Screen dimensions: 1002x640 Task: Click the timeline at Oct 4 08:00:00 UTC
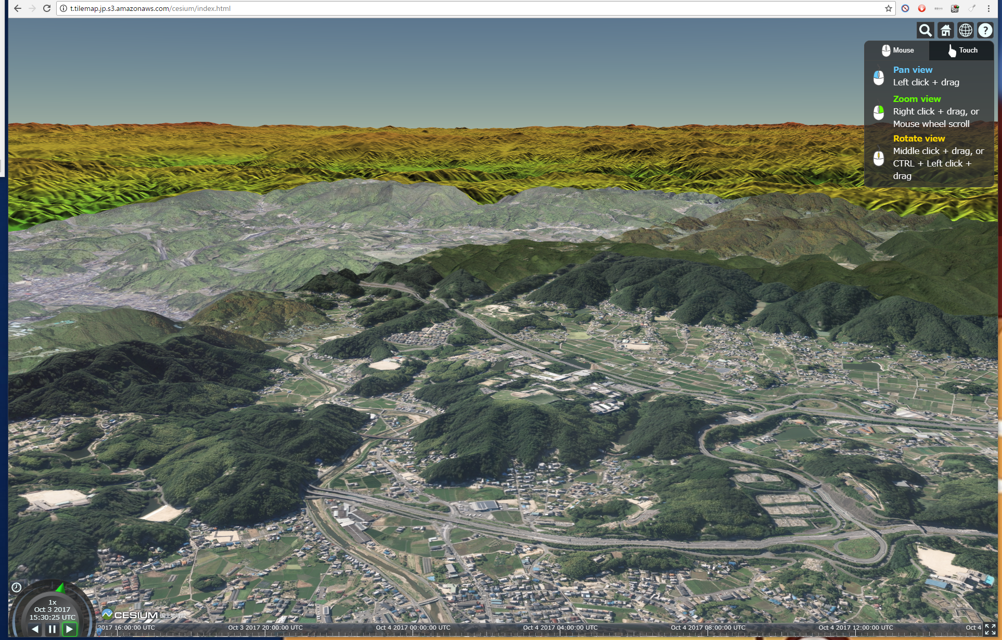[x=708, y=628]
